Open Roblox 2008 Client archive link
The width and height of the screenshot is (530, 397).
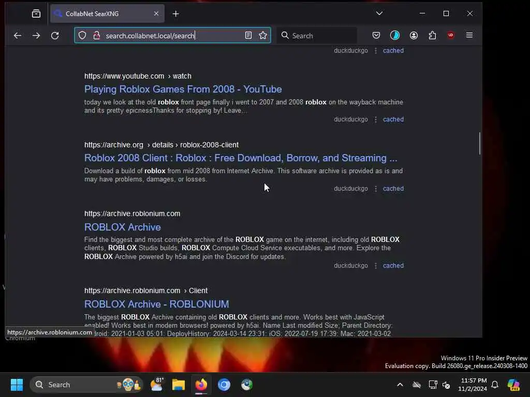(241, 158)
